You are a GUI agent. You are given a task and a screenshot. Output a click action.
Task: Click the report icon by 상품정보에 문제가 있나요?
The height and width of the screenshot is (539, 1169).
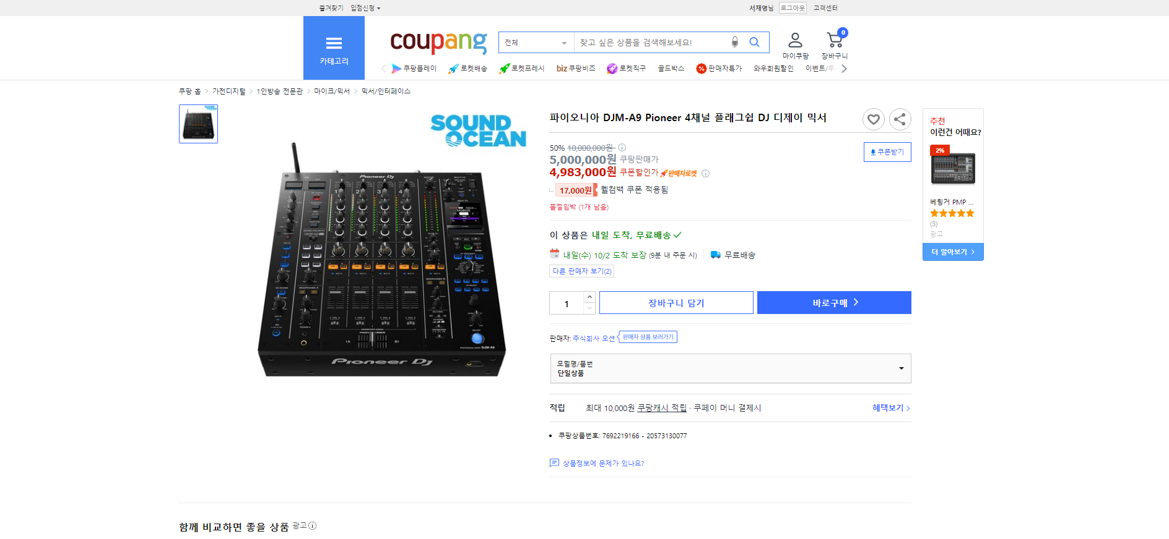pos(554,462)
